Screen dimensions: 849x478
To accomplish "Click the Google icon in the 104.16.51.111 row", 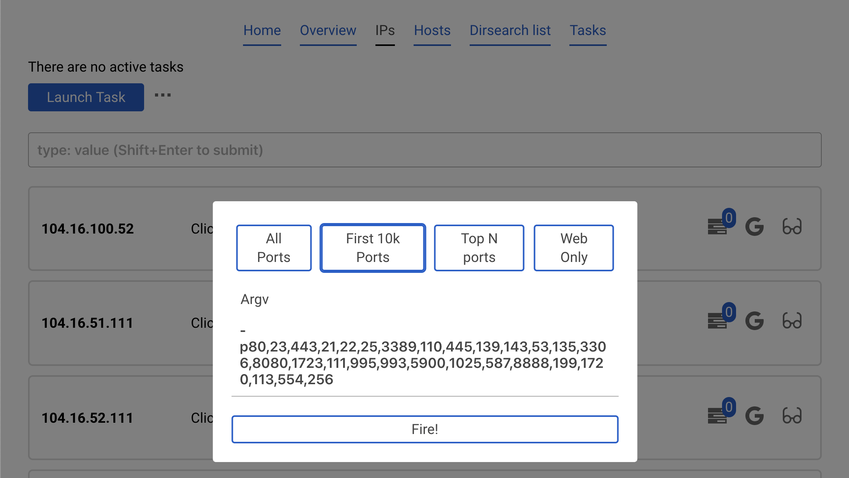I will click(754, 321).
